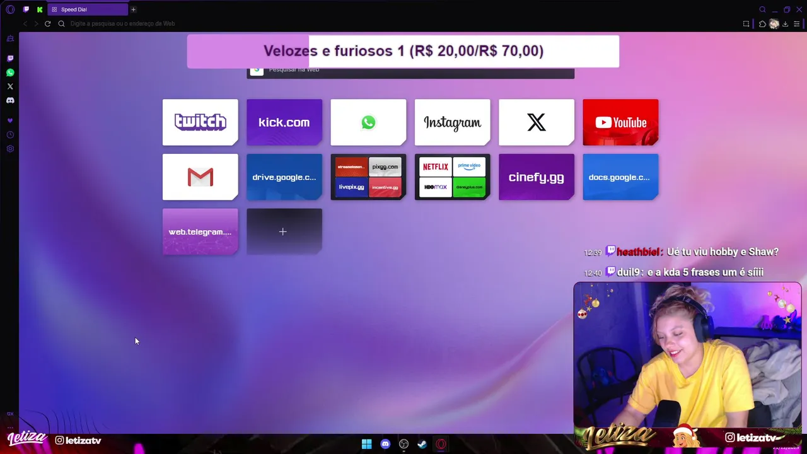The width and height of the screenshot is (807, 454).
Task: Open OBS Studio from the taskbar
Action: click(404, 444)
